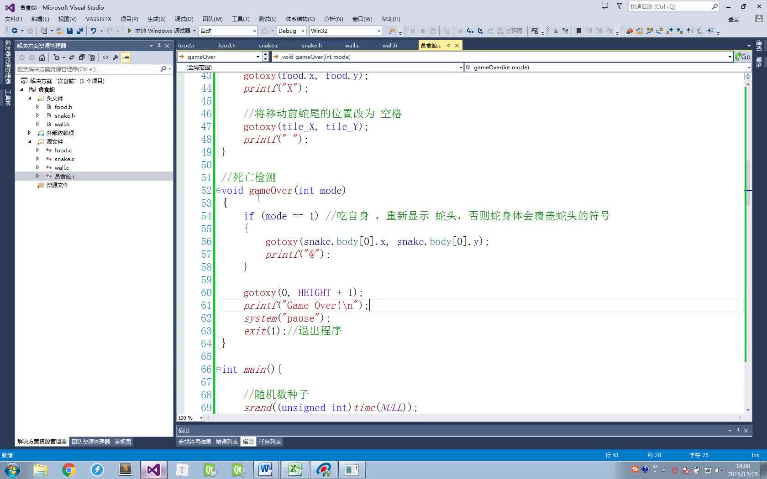The width and height of the screenshot is (767, 479).
Task: Click the Increase Indent icon
Action: click(565, 31)
